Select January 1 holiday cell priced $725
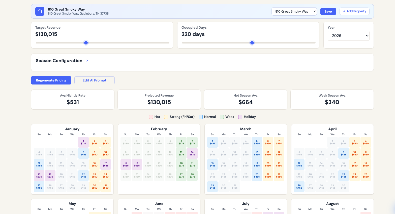 point(83,142)
